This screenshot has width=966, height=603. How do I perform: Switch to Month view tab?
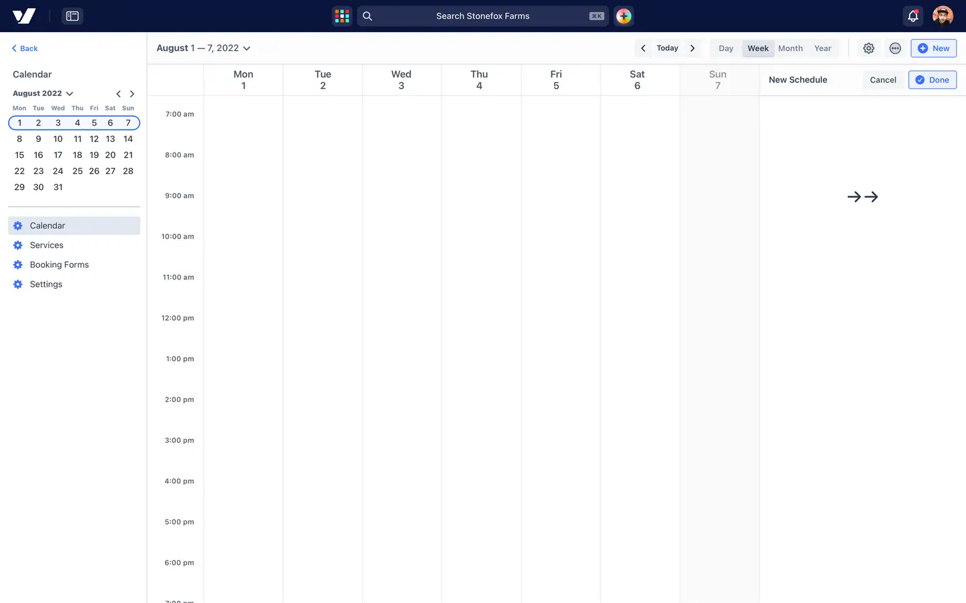pos(790,48)
